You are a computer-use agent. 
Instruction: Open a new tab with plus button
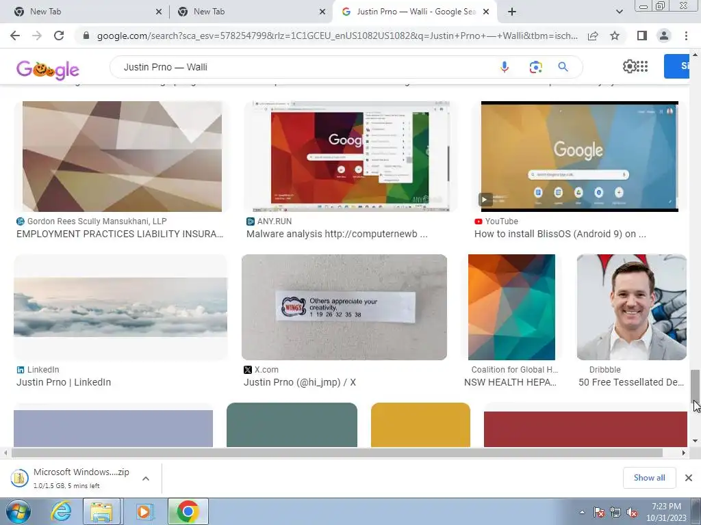pos(512,12)
